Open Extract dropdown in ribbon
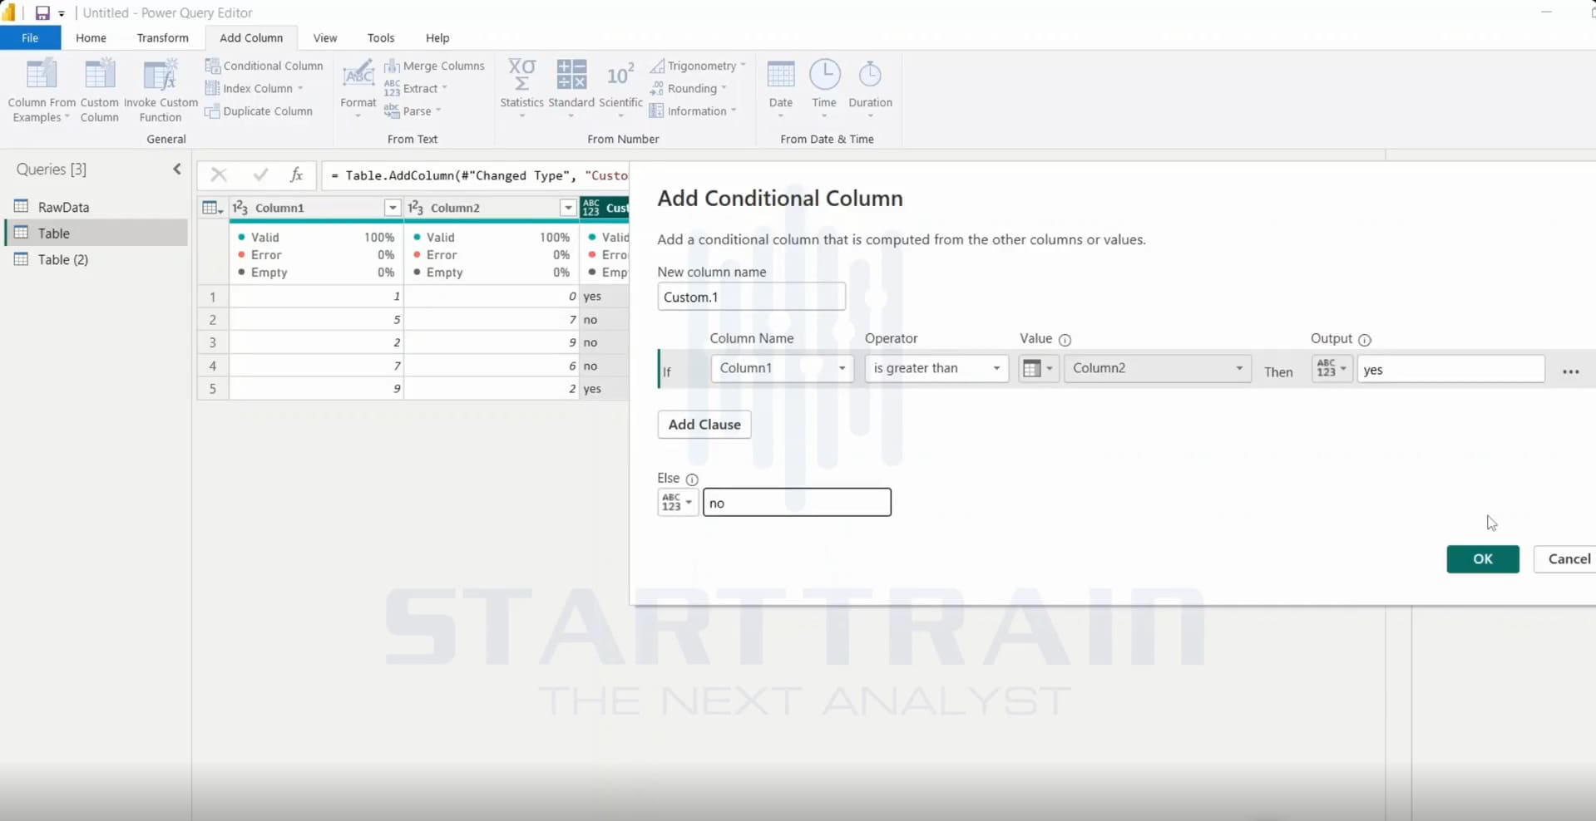This screenshot has width=1596, height=821. [x=416, y=88]
